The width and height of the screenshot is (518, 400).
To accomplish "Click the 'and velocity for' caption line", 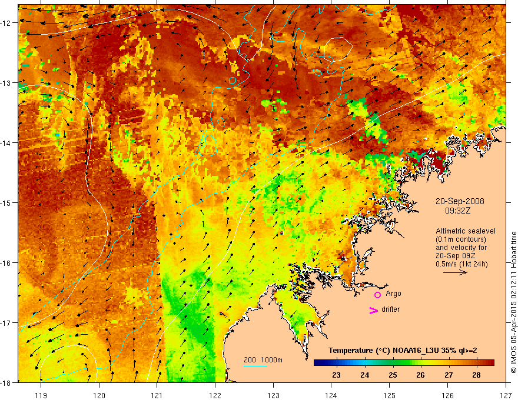I will click(x=461, y=248).
